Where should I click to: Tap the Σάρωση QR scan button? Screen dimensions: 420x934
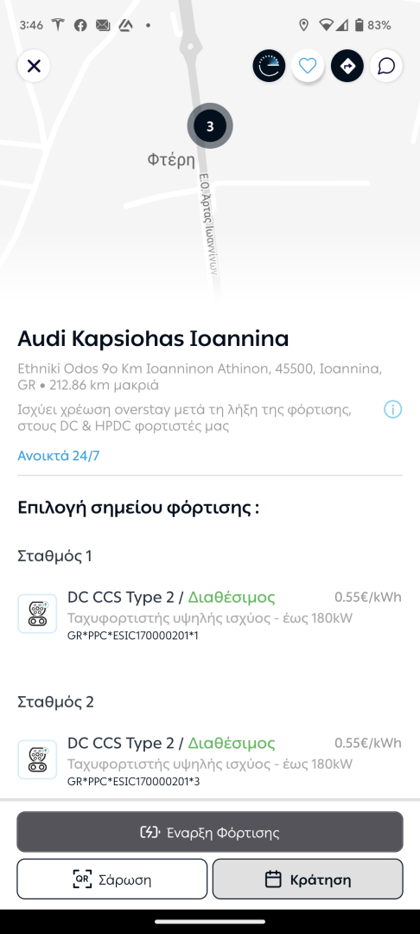tap(111, 880)
